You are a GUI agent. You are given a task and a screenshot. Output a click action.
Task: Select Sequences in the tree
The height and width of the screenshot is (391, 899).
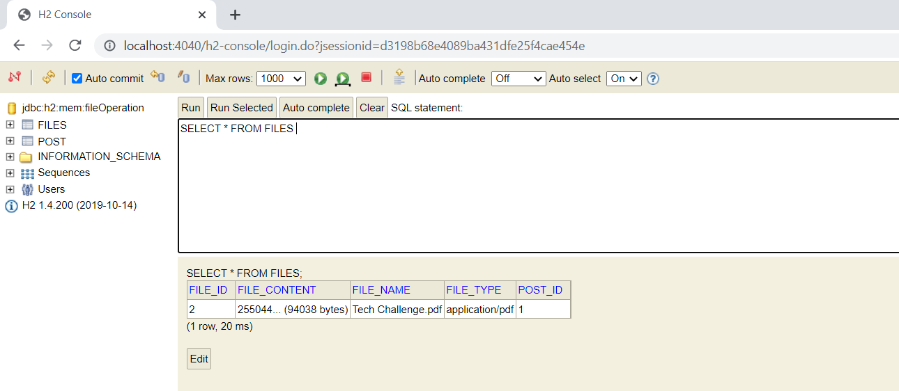(x=63, y=173)
